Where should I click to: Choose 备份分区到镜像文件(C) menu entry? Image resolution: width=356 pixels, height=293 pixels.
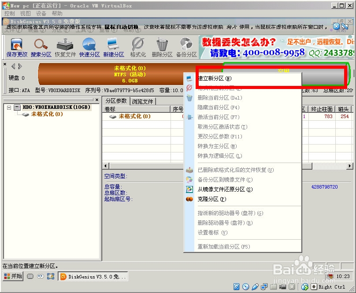243,180
